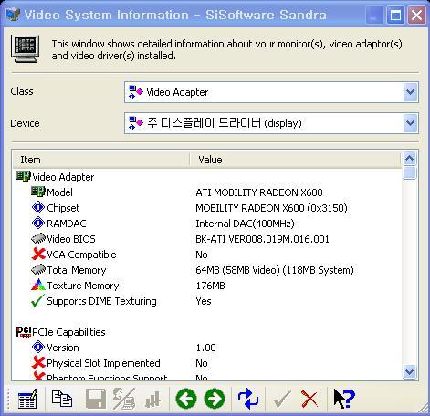Viewport: 430px width, 416px height.
Task: Open the Class dropdown arrow
Action: tap(410, 92)
